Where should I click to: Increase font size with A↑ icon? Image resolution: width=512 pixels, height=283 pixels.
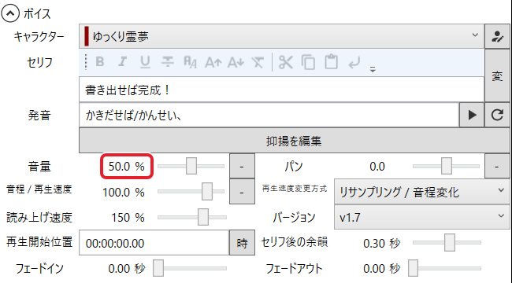[x=213, y=62]
